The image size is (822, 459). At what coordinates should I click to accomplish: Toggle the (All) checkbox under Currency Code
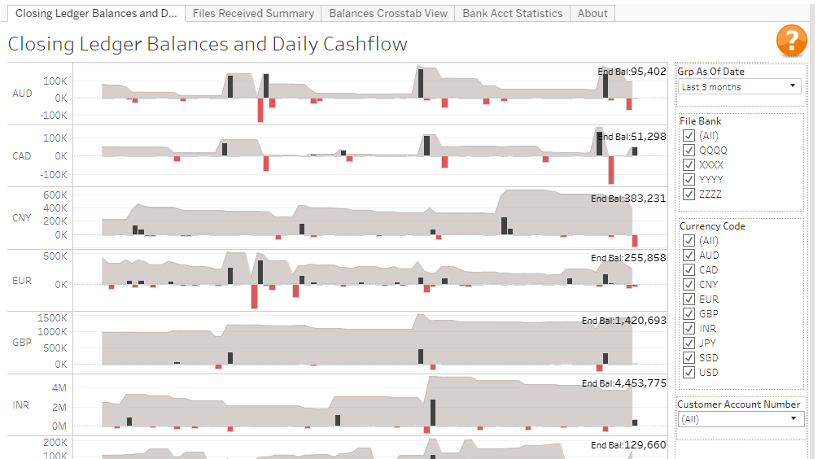tap(689, 241)
